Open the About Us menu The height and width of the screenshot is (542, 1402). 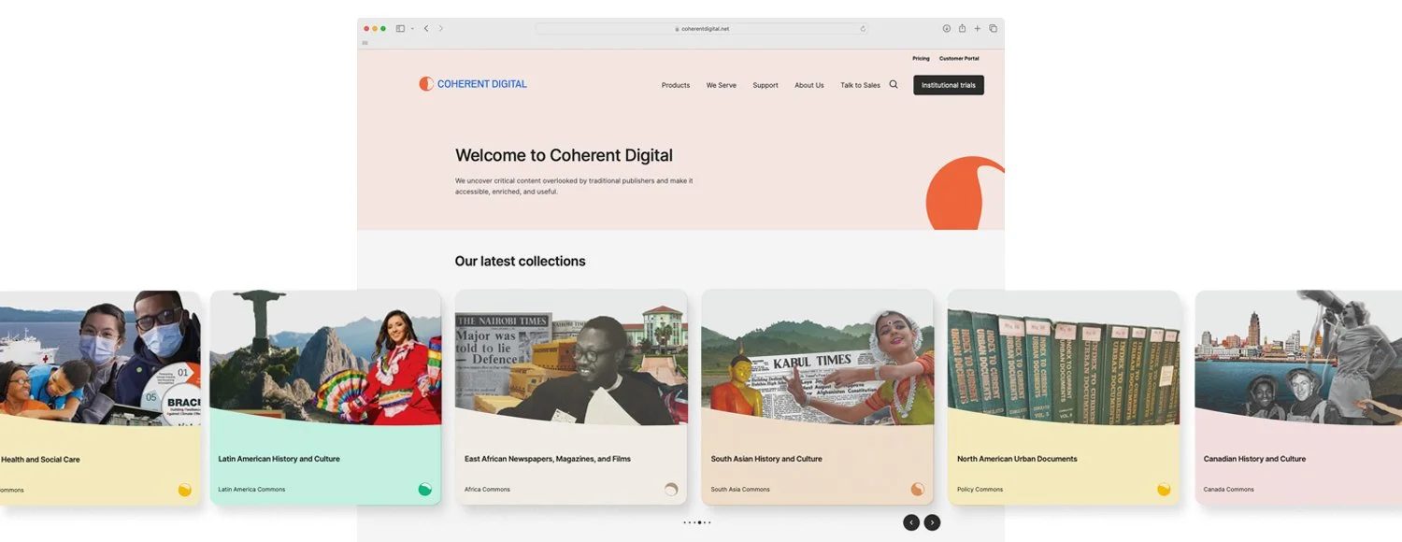[809, 85]
